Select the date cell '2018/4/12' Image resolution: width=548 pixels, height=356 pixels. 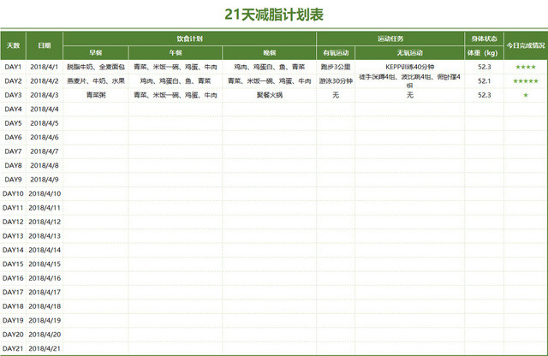pos(45,222)
